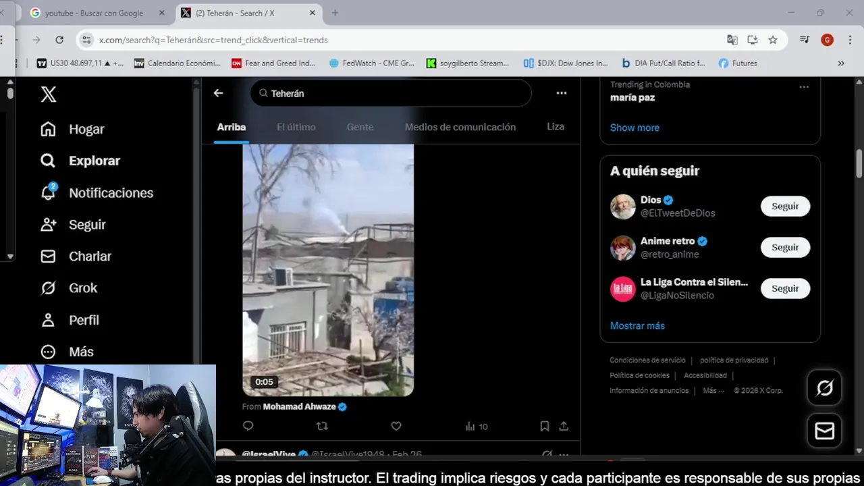The image size is (864, 486).
Task: Follow La Liga Contra el Silencio
Action: pyautogui.click(x=785, y=289)
